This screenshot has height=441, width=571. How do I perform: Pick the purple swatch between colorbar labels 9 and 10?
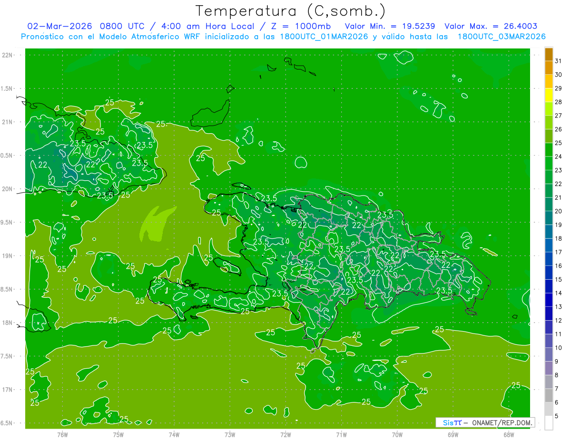(549, 355)
